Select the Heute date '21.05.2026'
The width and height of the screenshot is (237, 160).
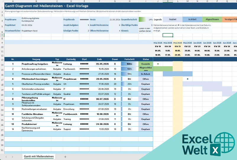point(115,19)
